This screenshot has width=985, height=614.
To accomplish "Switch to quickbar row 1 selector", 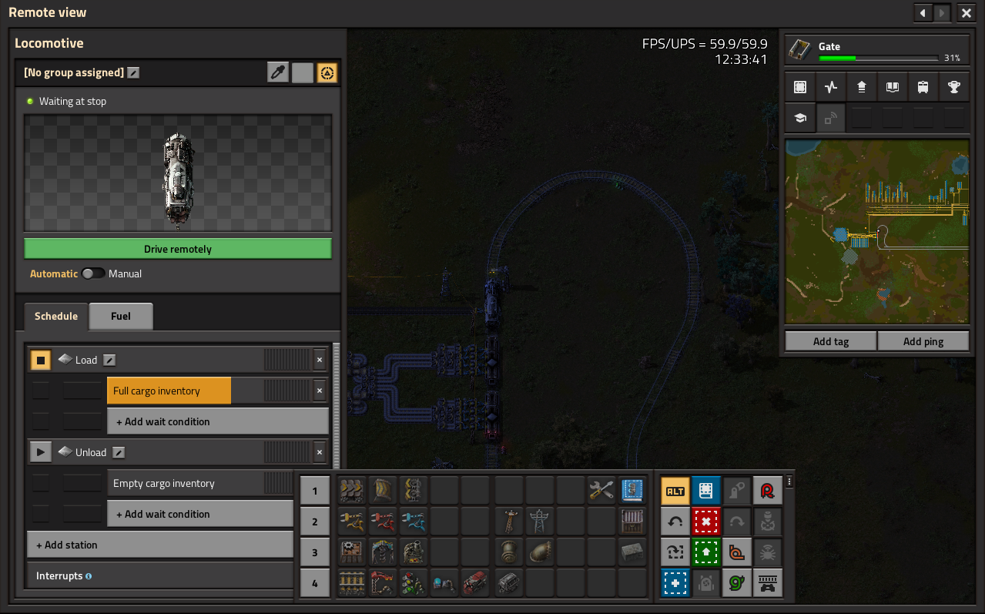I will pyautogui.click(x=315, y=491).
